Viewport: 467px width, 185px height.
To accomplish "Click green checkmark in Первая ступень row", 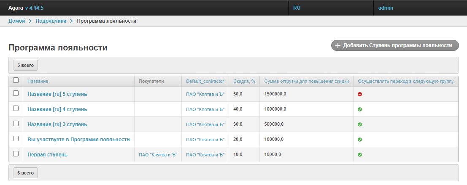I will [x=360, y=155].
